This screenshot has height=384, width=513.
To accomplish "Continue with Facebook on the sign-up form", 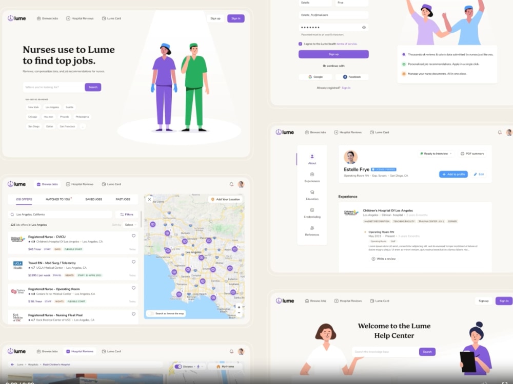I will (x=352, y=77).
